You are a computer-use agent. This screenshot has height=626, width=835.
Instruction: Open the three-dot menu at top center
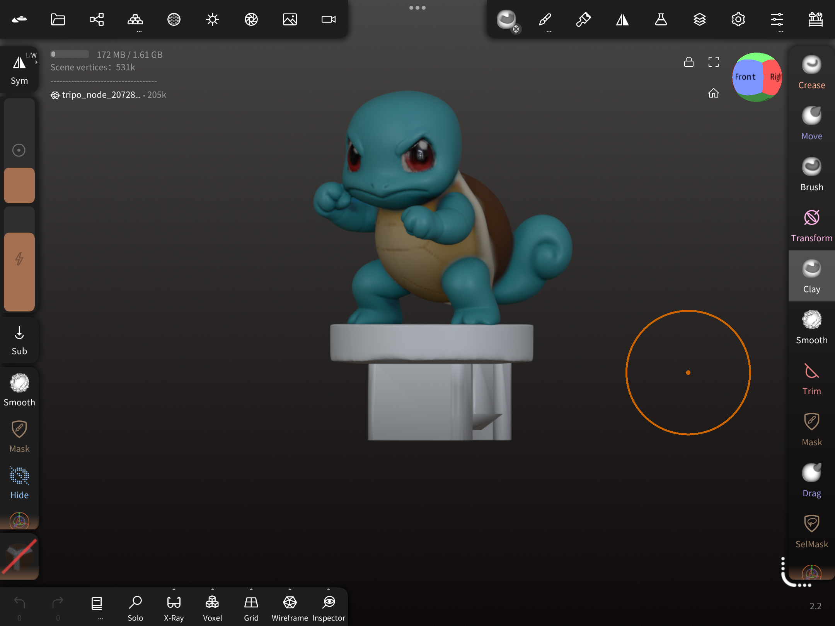[417, 8]
